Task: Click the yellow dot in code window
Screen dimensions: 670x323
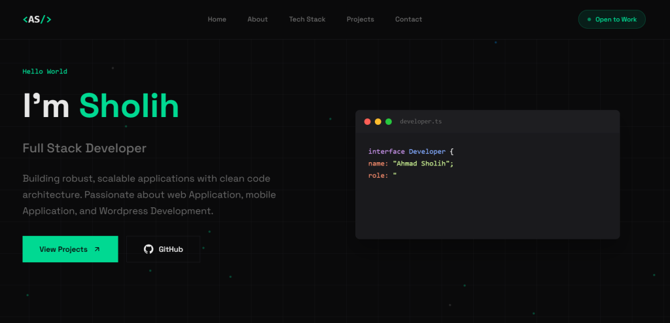Action: tap(378, 122)
